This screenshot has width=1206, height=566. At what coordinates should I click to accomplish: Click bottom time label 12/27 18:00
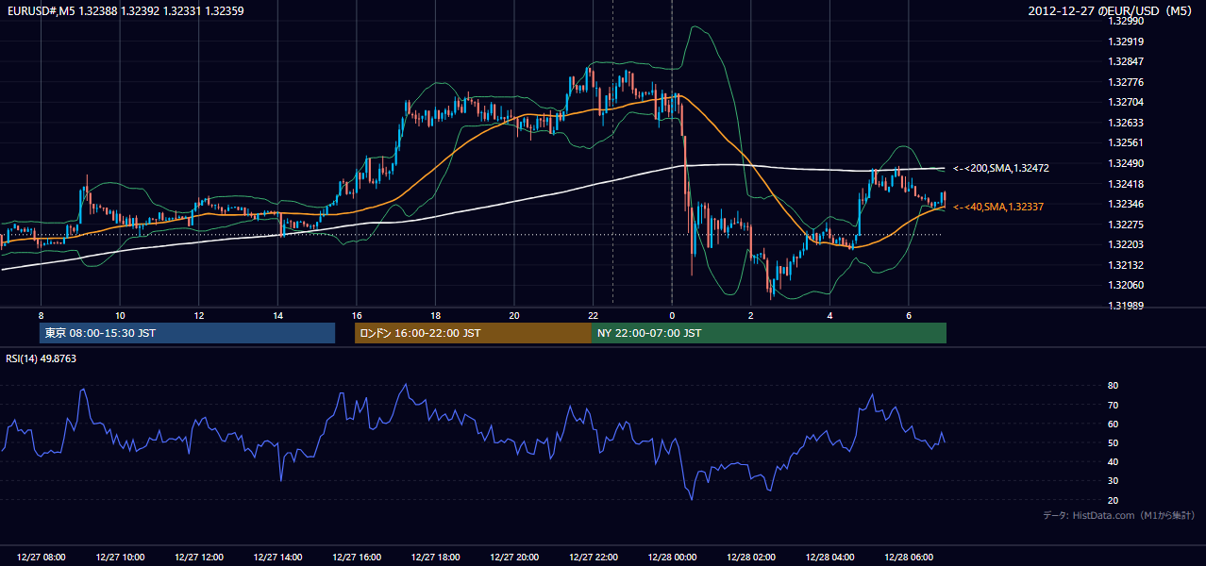click(x=435, y=558)
